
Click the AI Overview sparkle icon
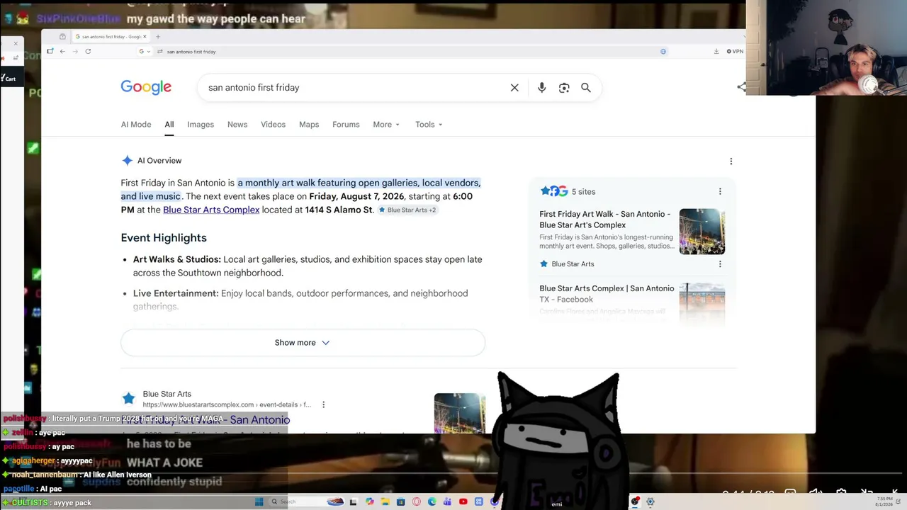(x=127, y=161)
